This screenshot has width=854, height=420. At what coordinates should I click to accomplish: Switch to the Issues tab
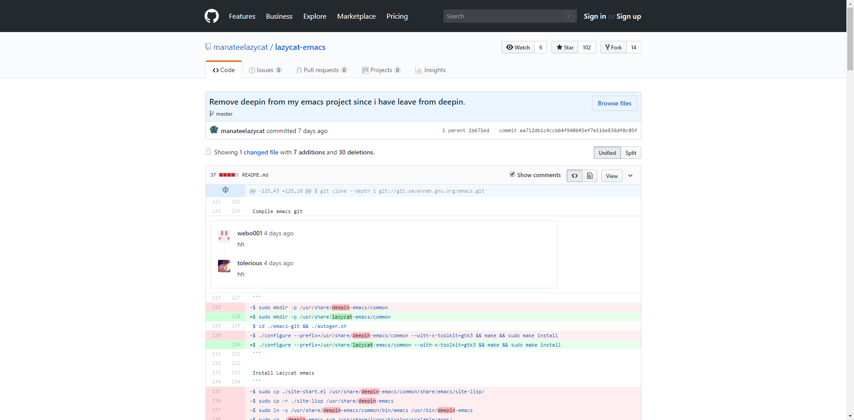(266, 70)
